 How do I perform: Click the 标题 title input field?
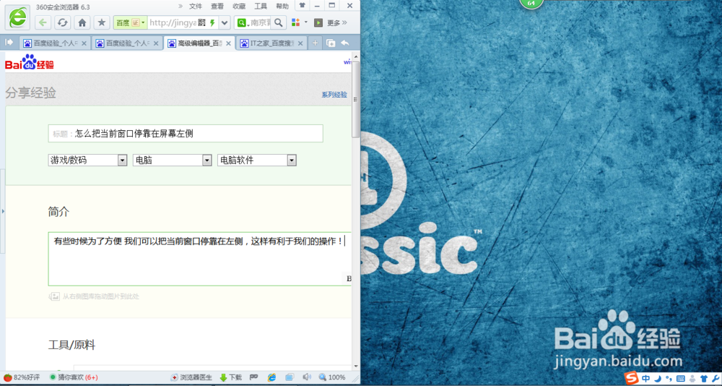pyautogui.click(x=186, y=133)
